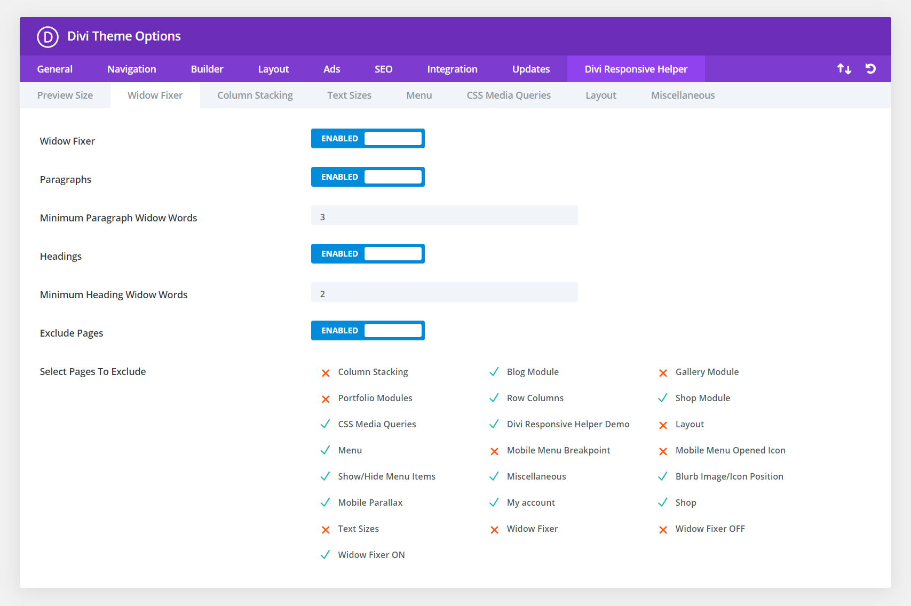Select the Divi Responsive Helper tab
This screenshot has width=911, height=606.
click(636, 69)
